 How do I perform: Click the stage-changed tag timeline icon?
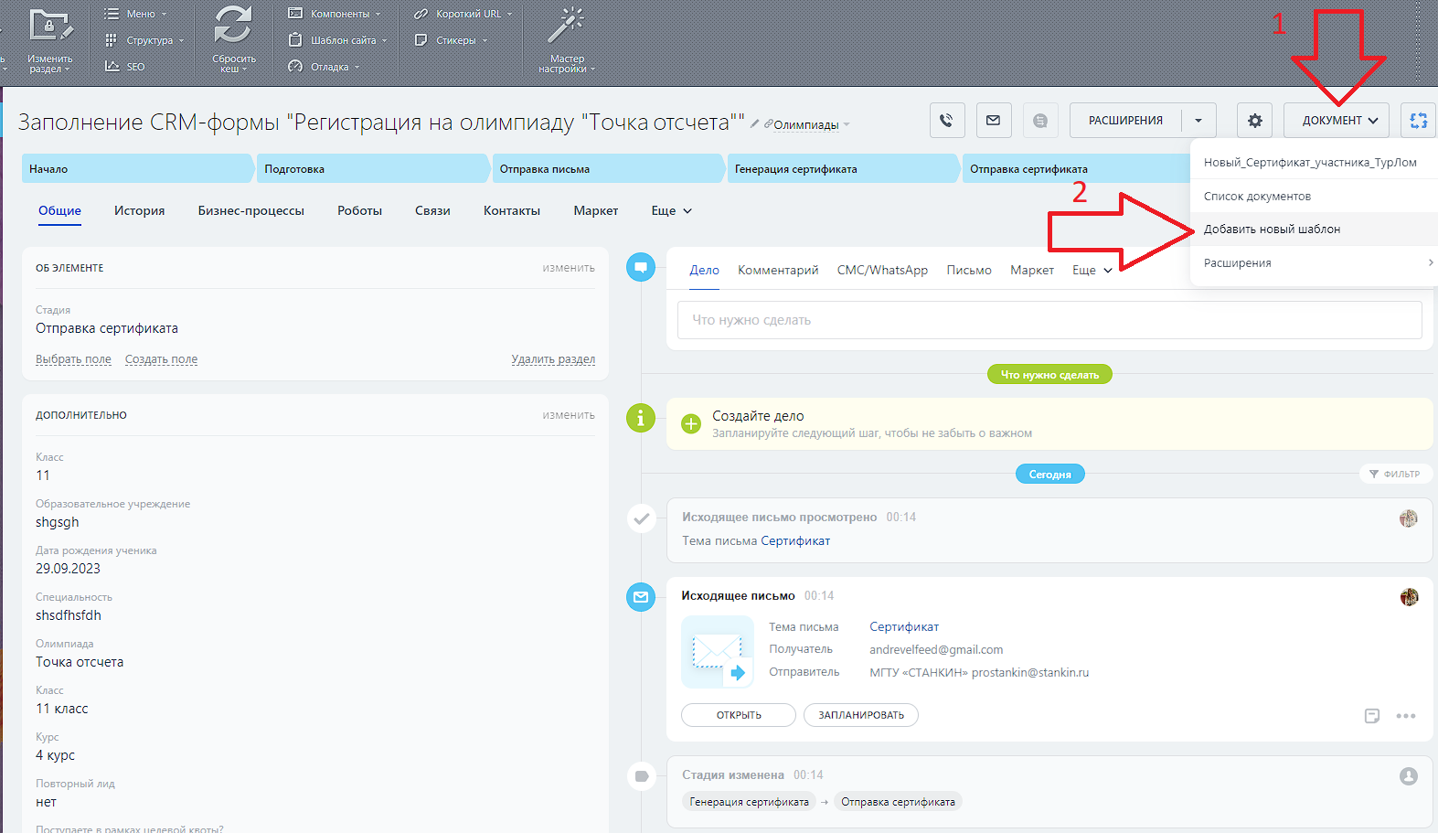pos(641,776)
